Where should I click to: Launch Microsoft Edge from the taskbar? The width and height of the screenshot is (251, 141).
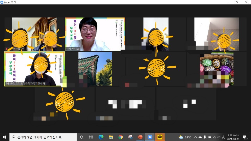[101, 137]
